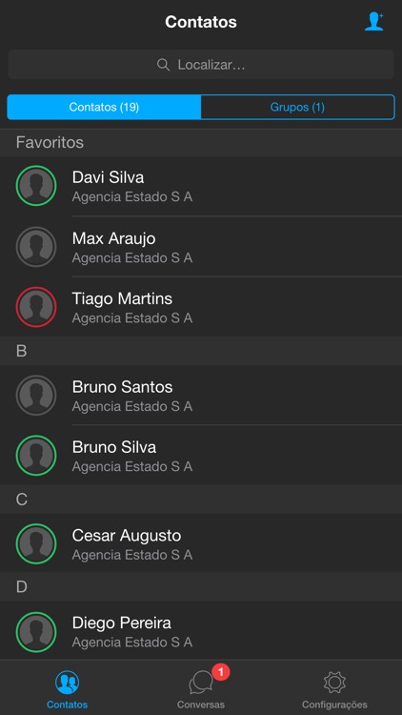402x715 pixels.
Task: Switch to the Grupos (1) tab
Action: [297, 107]
